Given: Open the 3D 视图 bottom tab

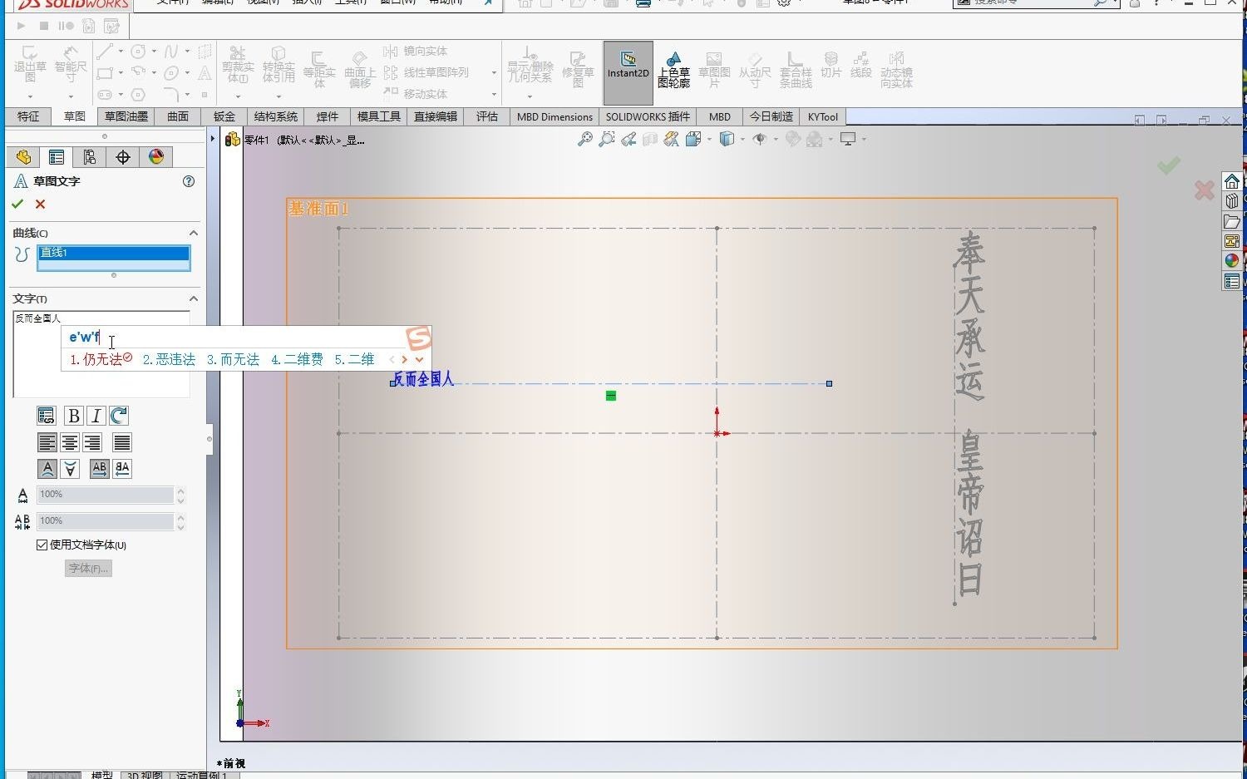Looking at the screenshot, I should 145,775.
